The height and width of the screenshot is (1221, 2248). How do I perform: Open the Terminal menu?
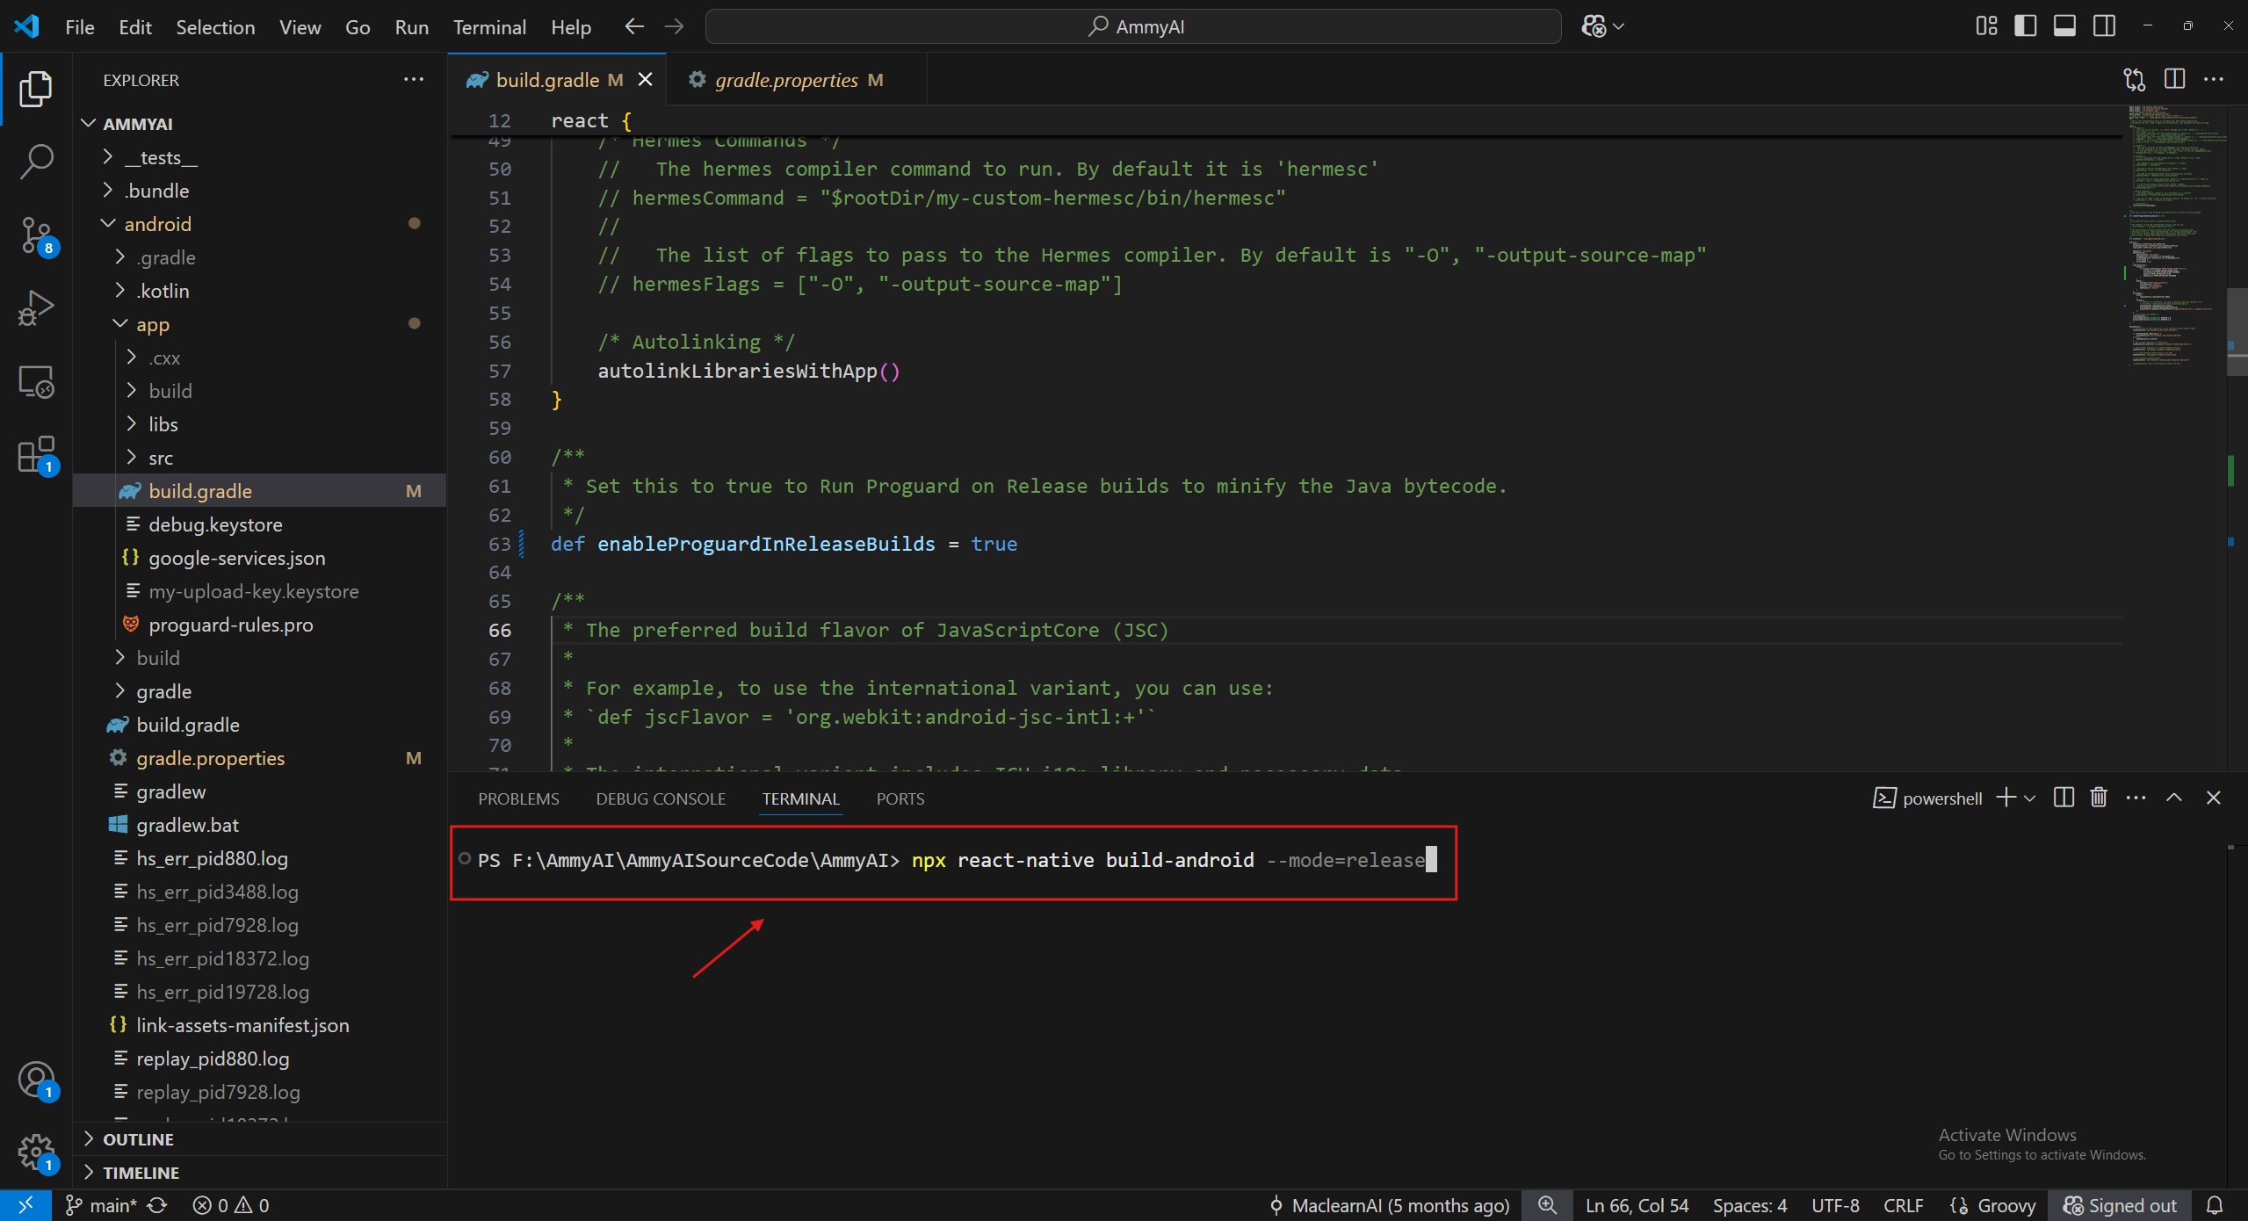click(x=488, y=27)
